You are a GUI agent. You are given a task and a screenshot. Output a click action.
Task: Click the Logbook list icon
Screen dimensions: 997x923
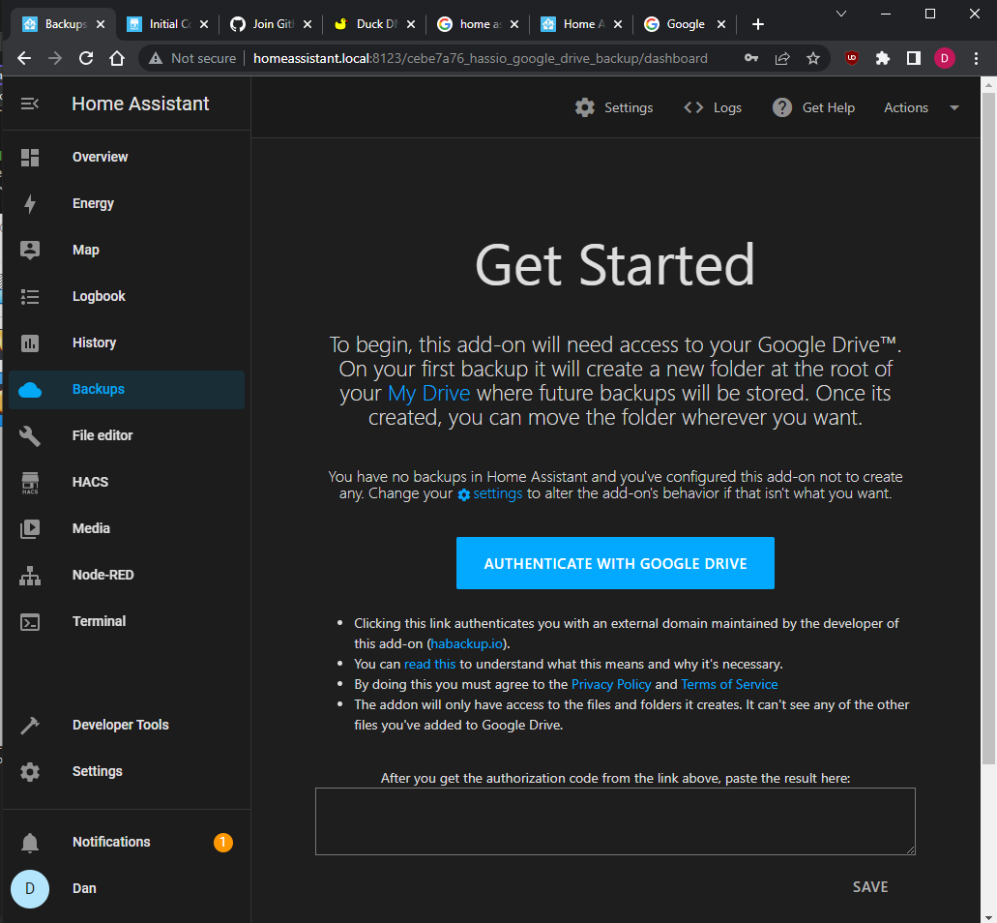point(30,296)
